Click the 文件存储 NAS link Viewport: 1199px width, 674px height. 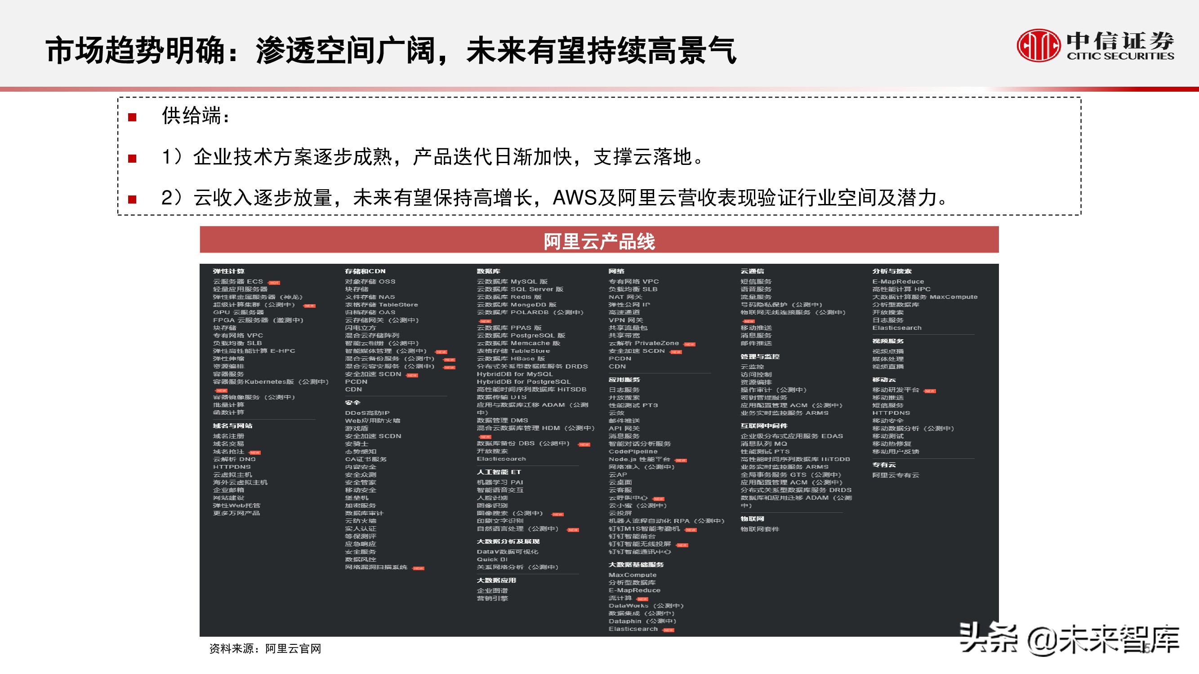point(370,297)
